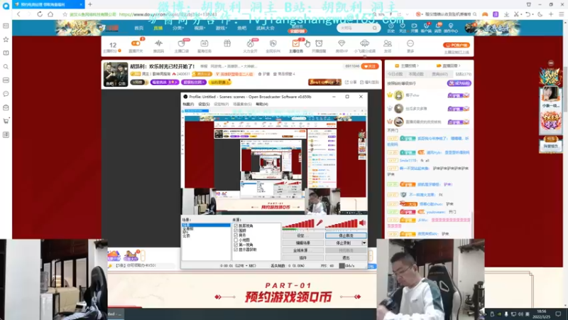Enable 小地图 source checkbox in OBS
568x320 pixels.
pyautogui.click(x=236, y=240)
